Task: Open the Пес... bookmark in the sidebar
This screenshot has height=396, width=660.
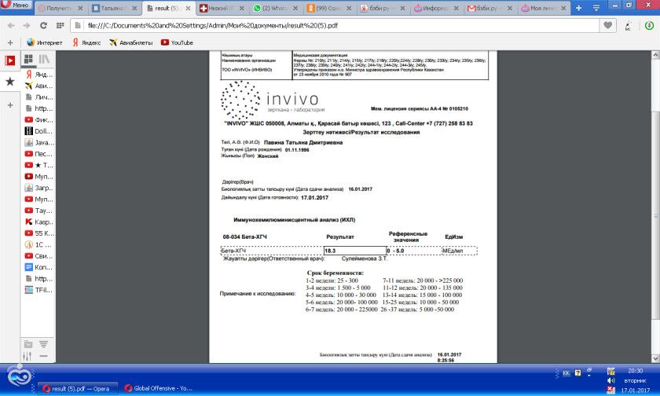Action: [38, 154]
